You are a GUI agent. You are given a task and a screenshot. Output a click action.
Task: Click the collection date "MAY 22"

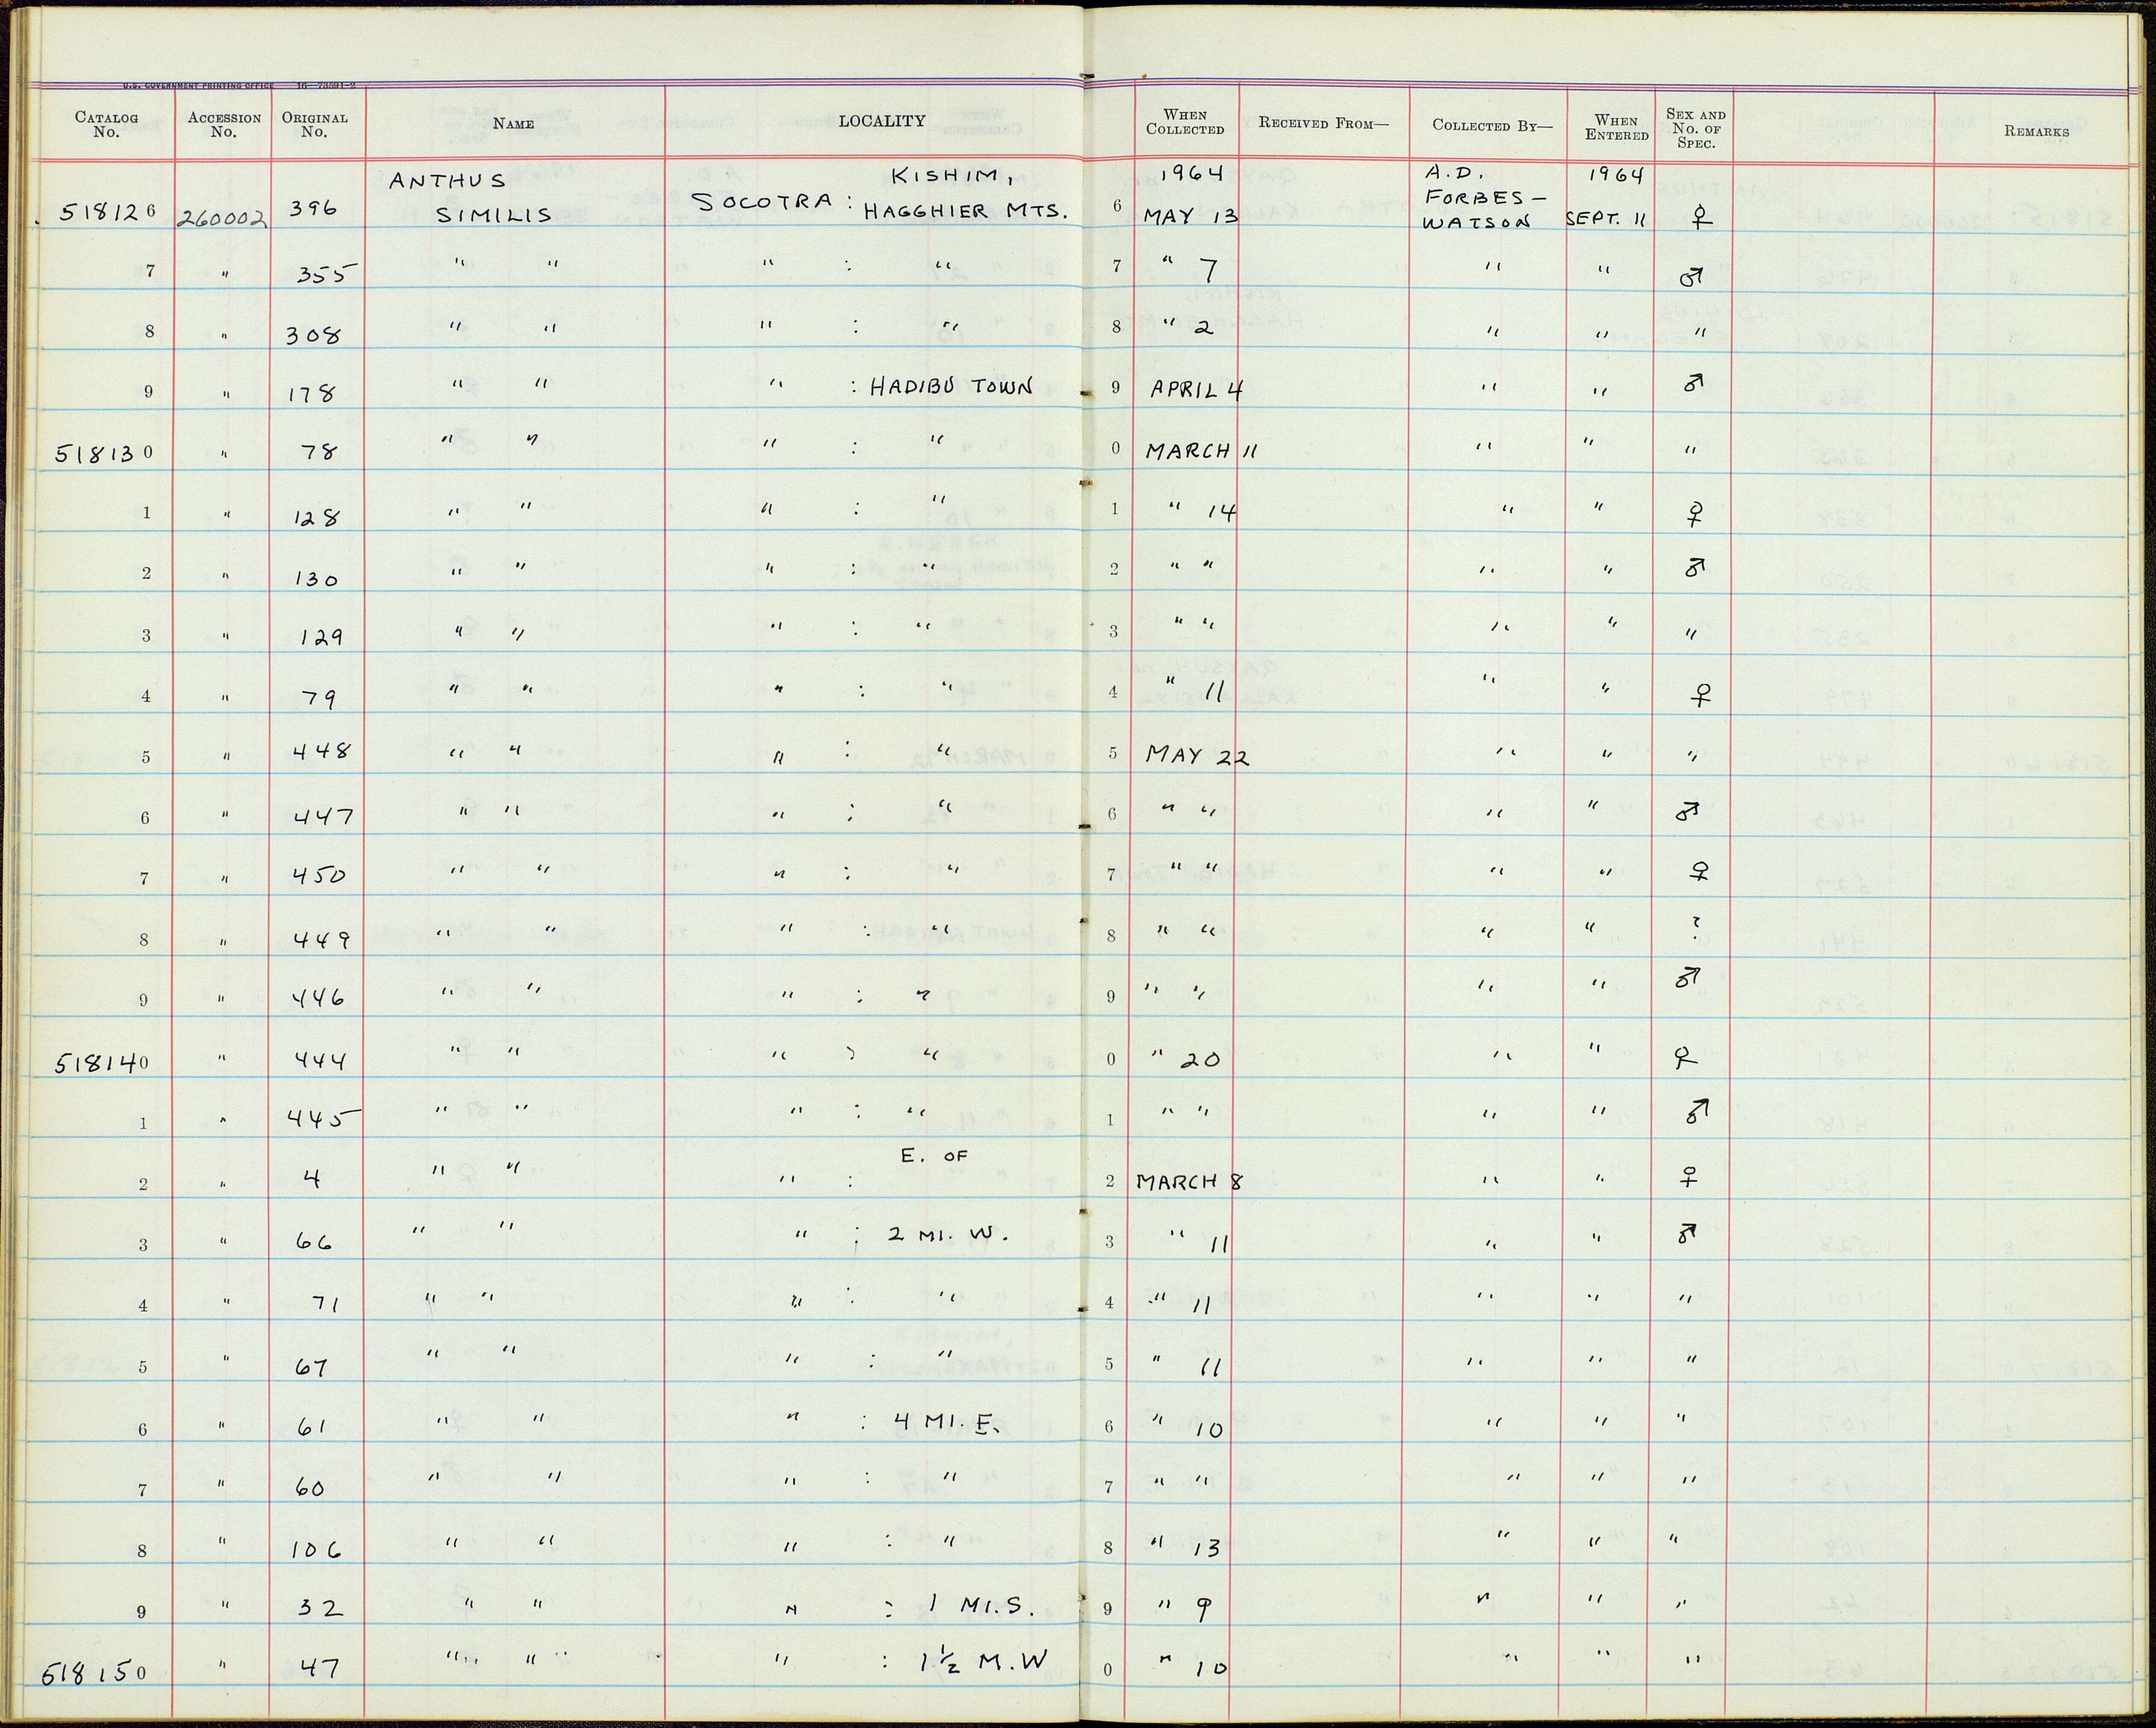[1197, 757]
